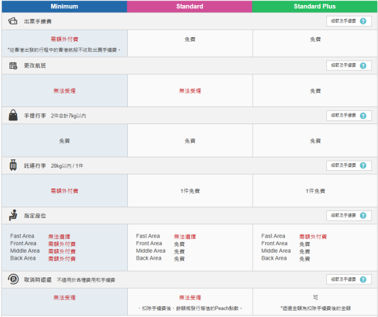Screen dimensions: 378x317
Task: Click Middle Area label in Standard column
Action: tap(151, 251)
